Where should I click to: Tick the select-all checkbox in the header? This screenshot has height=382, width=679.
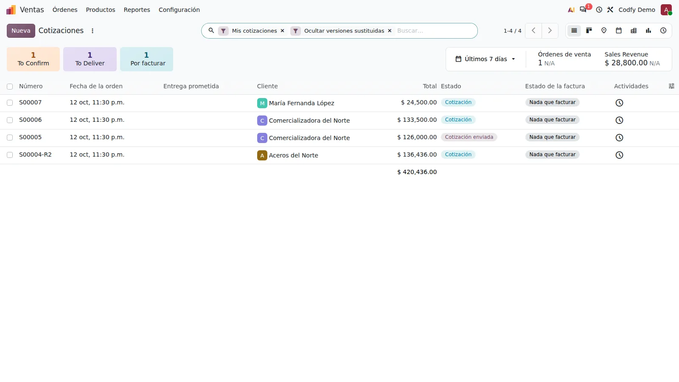point(10,87)
